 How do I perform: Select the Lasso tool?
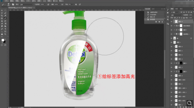click(x=2, y=13)
